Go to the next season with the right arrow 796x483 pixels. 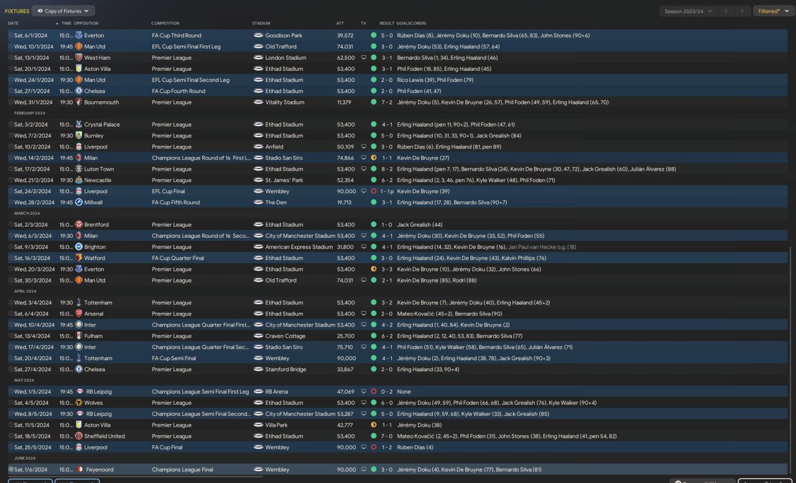[x=742, y=11]
